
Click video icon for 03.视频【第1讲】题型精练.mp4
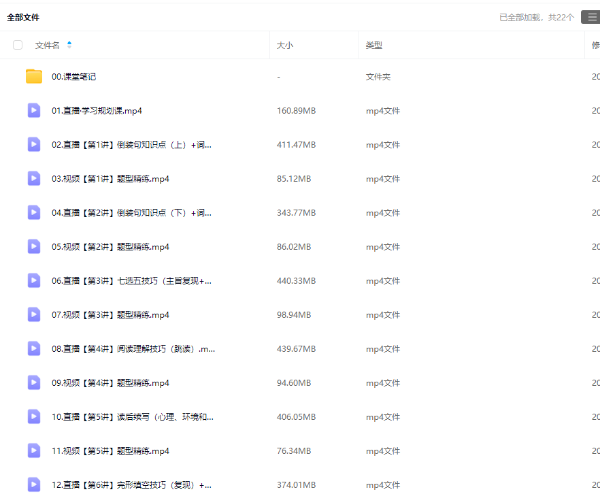pyautogui.click(x=34, y=178)
